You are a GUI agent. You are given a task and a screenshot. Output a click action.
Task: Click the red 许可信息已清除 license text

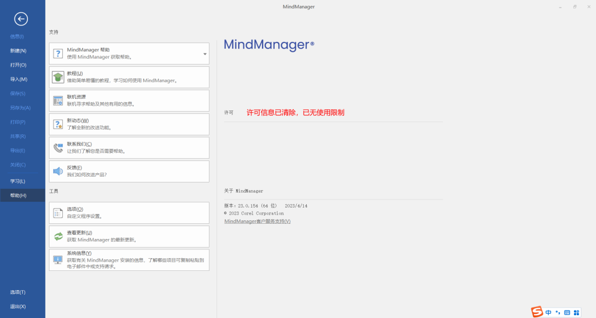click(295, 112)
